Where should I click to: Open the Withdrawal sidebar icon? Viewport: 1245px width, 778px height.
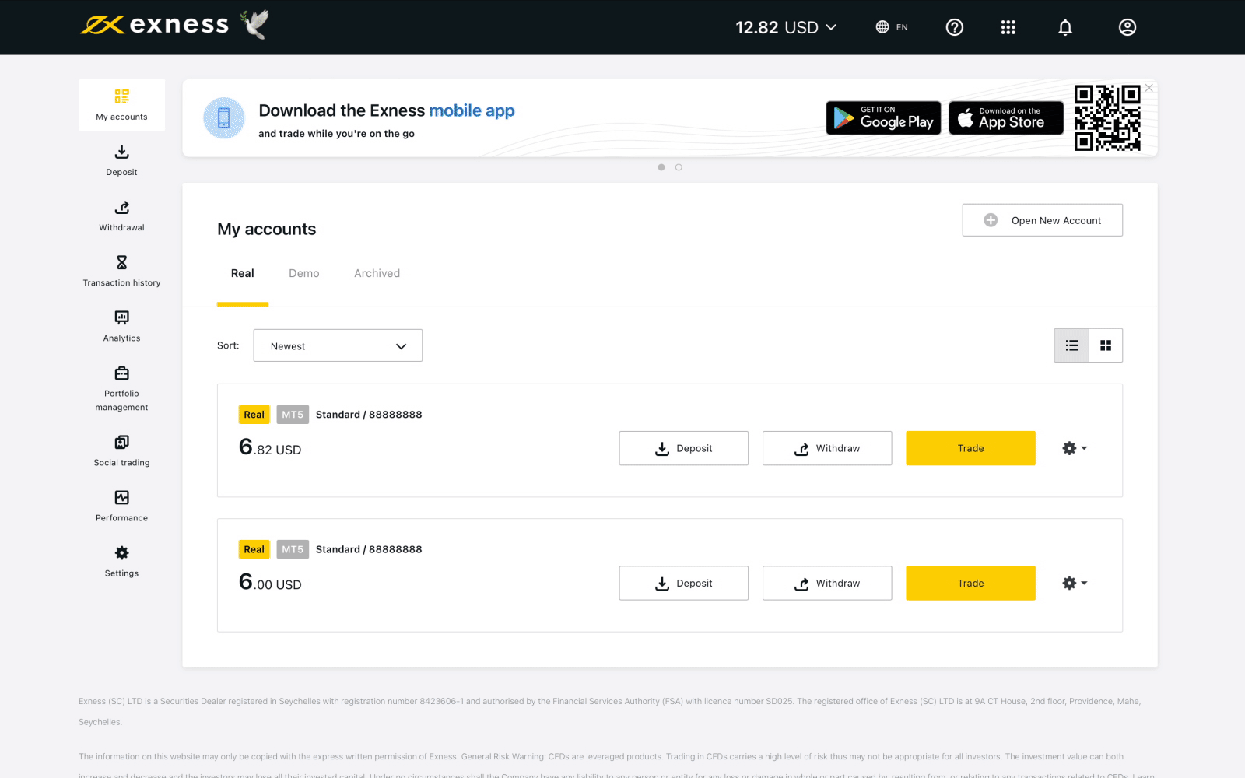tap(121, 207)
